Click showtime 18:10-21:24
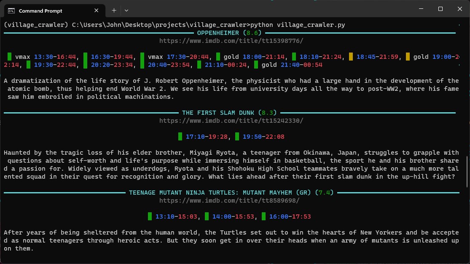Viewport: 470px width, 264px height. click(x=320, y=57)
